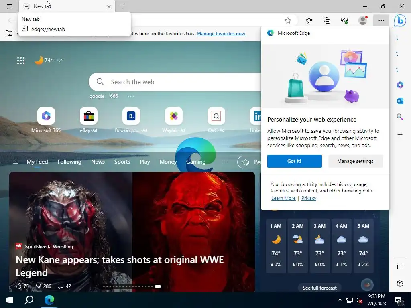Click See full forecast button
This screenshot has height=308, width=411.
pos(319,288)
